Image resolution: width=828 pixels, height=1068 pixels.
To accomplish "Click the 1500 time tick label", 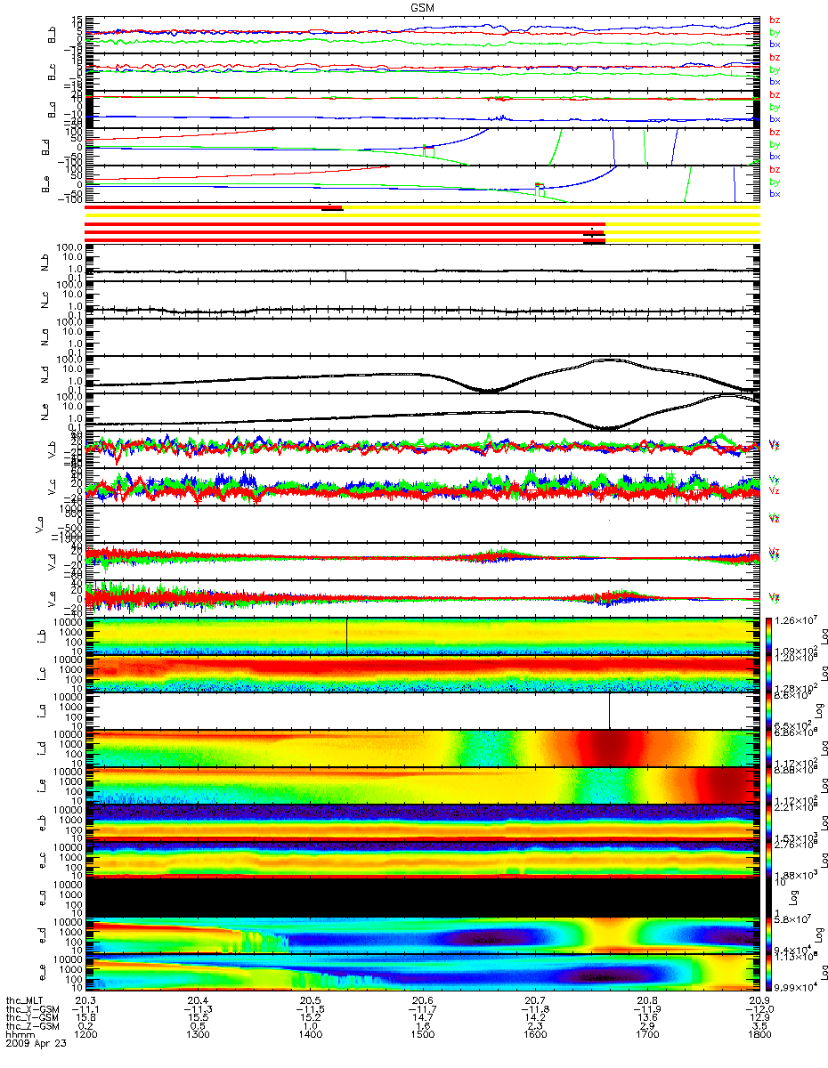I will tap(421, 1035).
